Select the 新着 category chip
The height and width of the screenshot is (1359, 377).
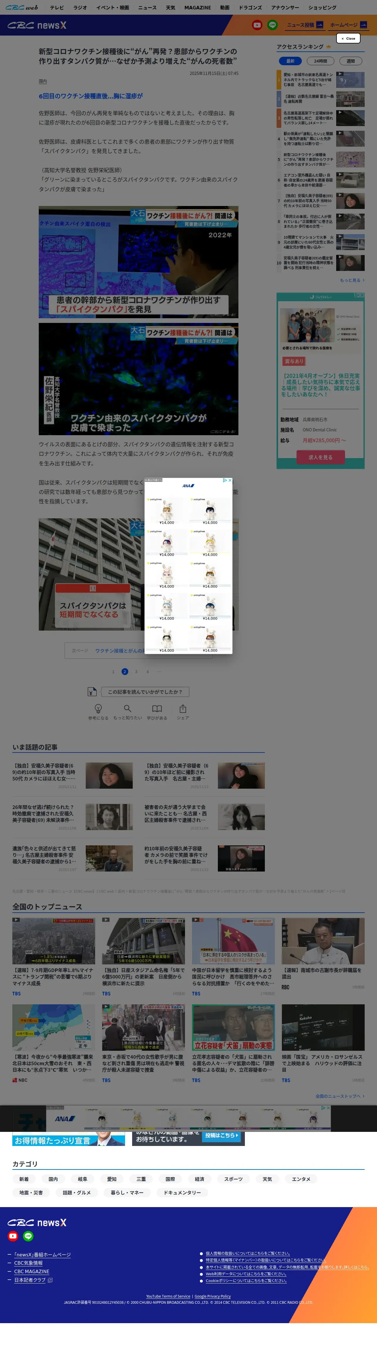coord(24,1179)
